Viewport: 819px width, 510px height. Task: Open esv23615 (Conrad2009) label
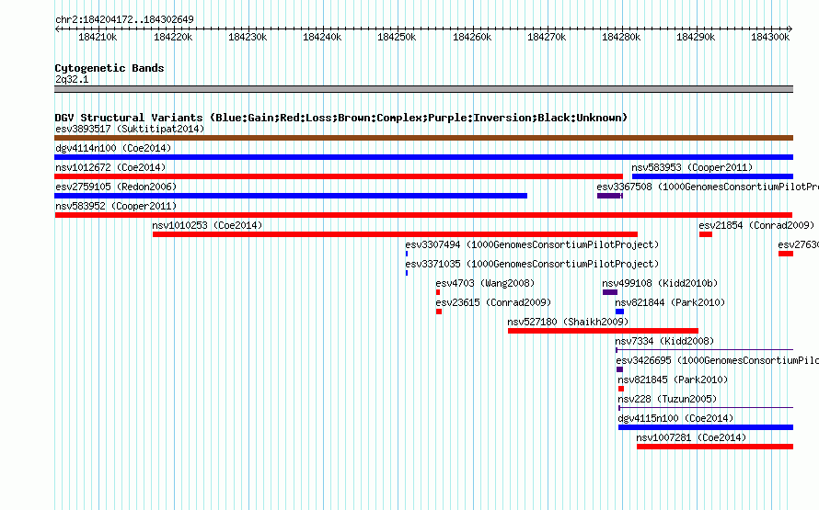point(493,302)
